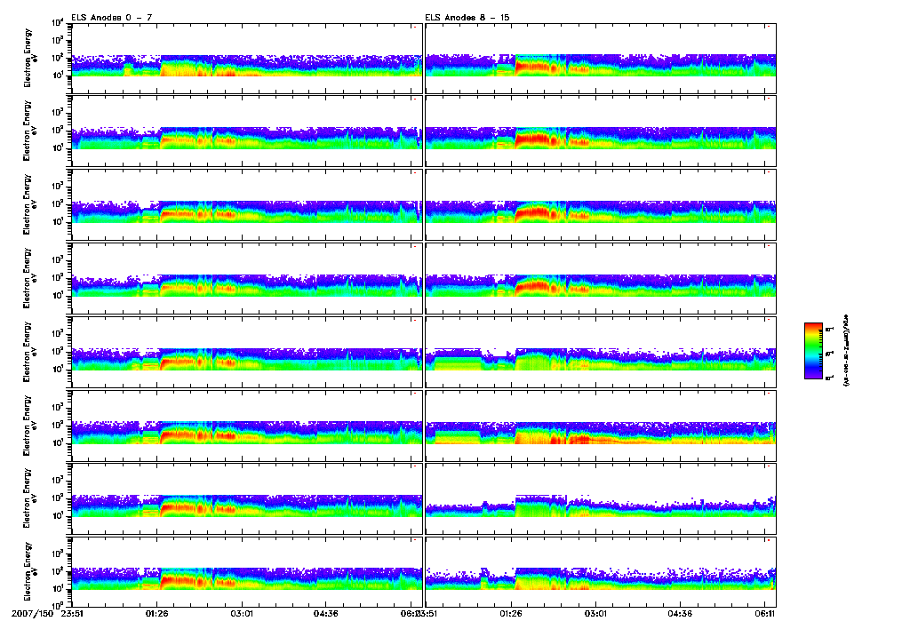Viewport: 910px width, 629px height.
Task: Click '03:01' tick label under Anodes 0-7 column
Action: 242,613
